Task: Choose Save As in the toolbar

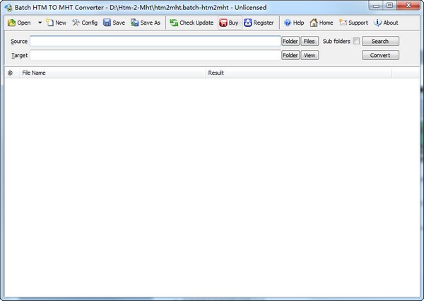Action: coord(146,23)
